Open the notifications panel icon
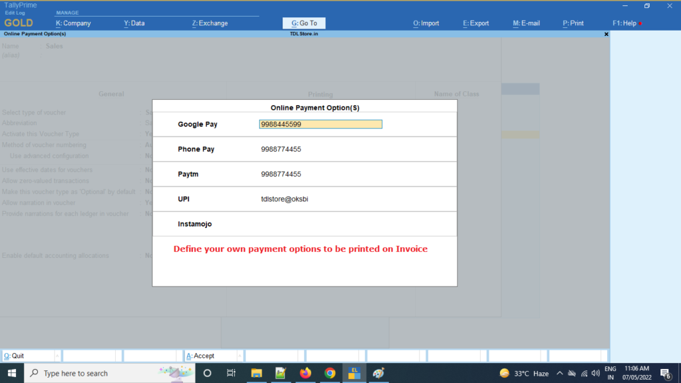681x383 pixels. coord(665,372)
